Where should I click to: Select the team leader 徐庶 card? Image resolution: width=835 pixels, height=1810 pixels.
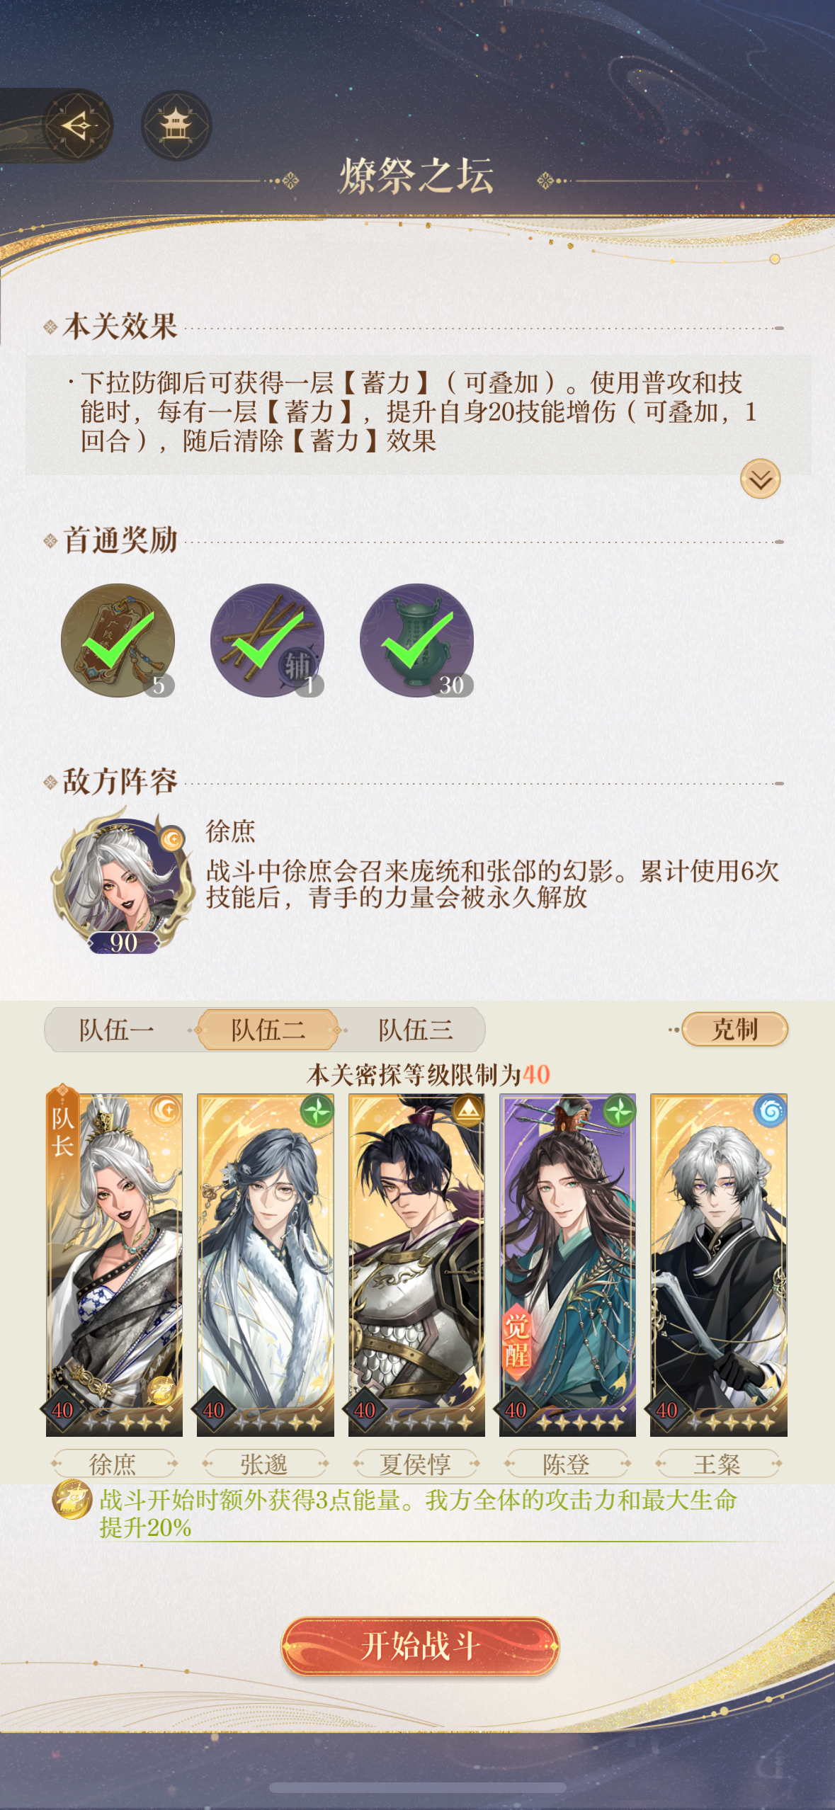tap(114, 1265)
